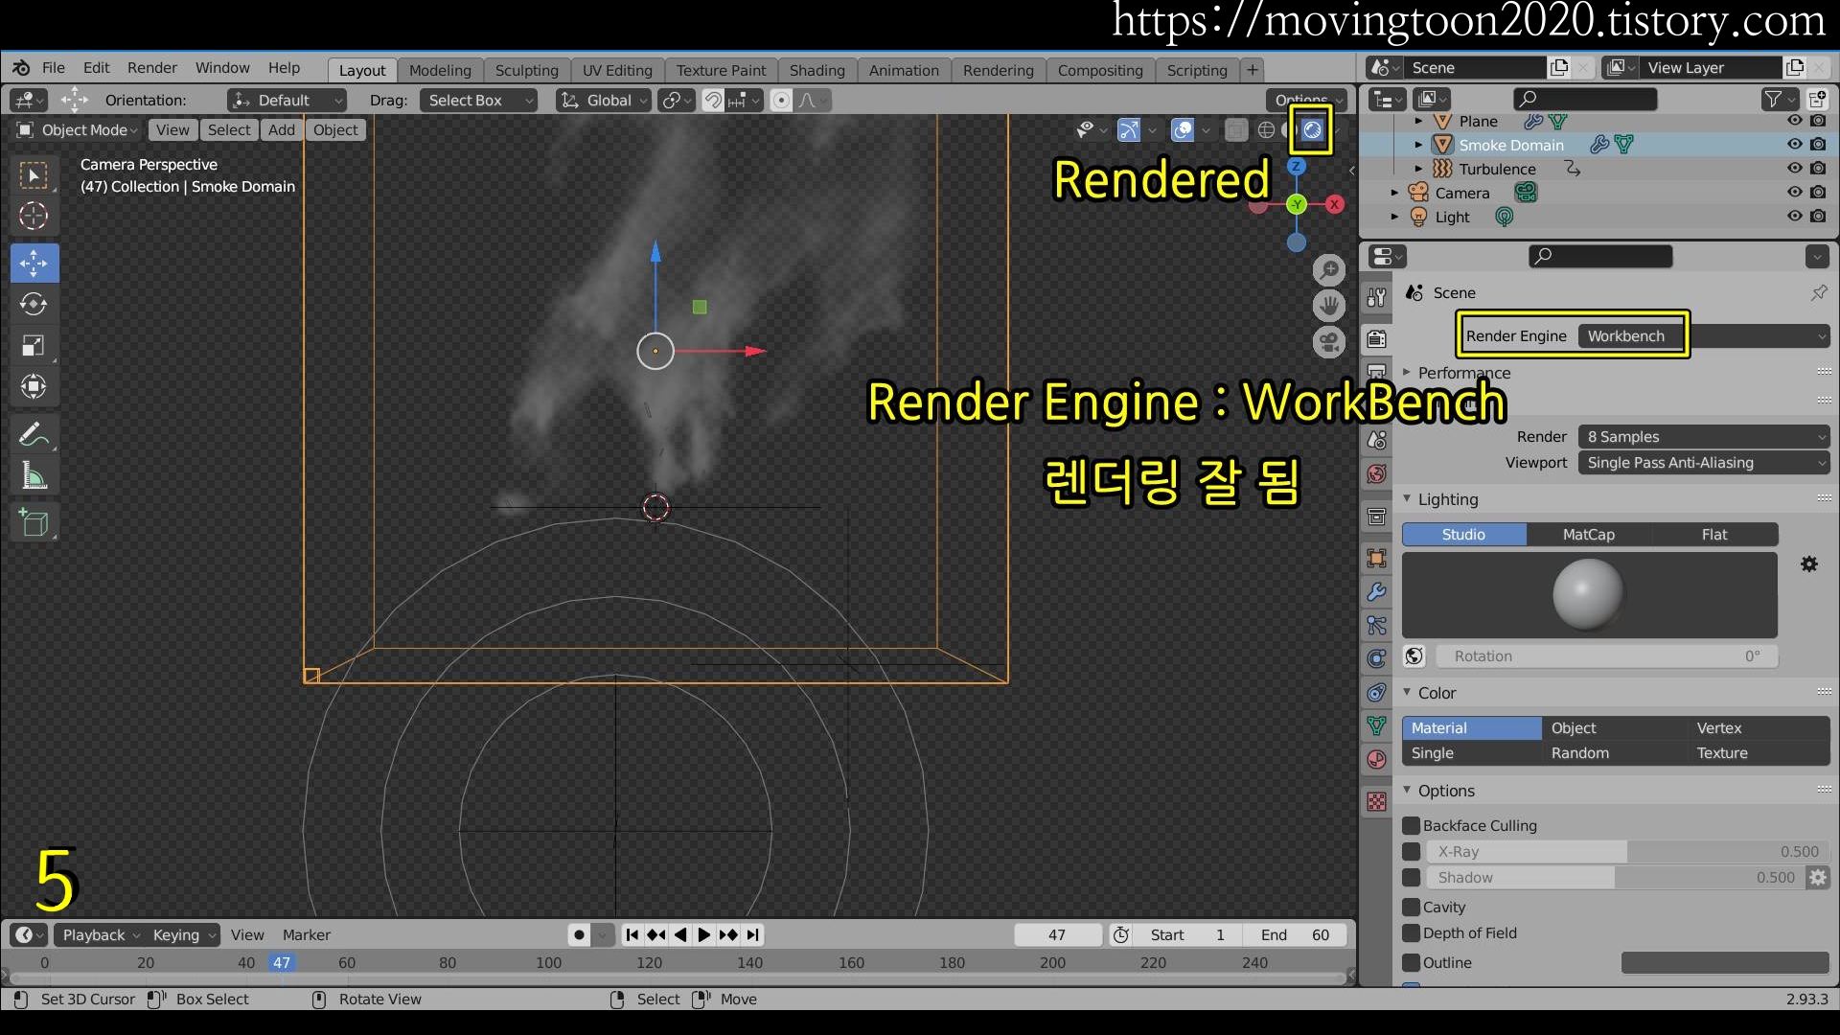Viewport: 1840px width, 1035px height.
Task: Click the Outline color swatch
Action: point(1725,962)
